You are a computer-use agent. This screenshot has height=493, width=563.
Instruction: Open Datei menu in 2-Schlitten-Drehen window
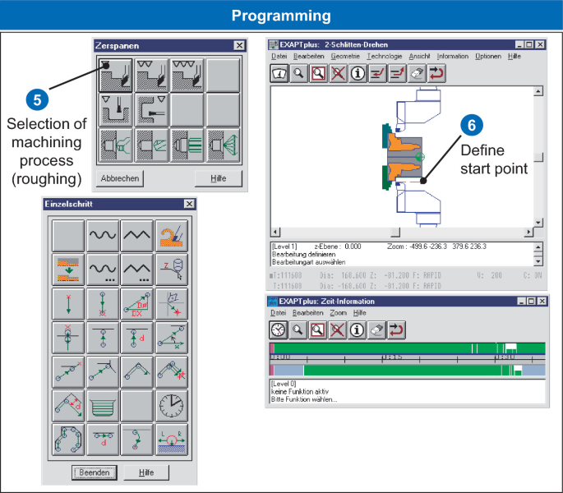pos(279,57)
